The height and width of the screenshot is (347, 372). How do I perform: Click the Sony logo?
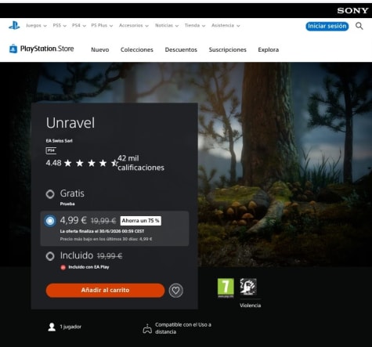[352, 11]
